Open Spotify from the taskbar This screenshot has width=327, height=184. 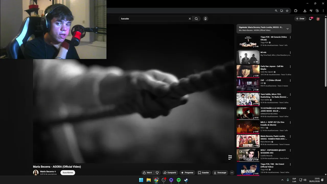pyautogui.click(x=179, y=180)
